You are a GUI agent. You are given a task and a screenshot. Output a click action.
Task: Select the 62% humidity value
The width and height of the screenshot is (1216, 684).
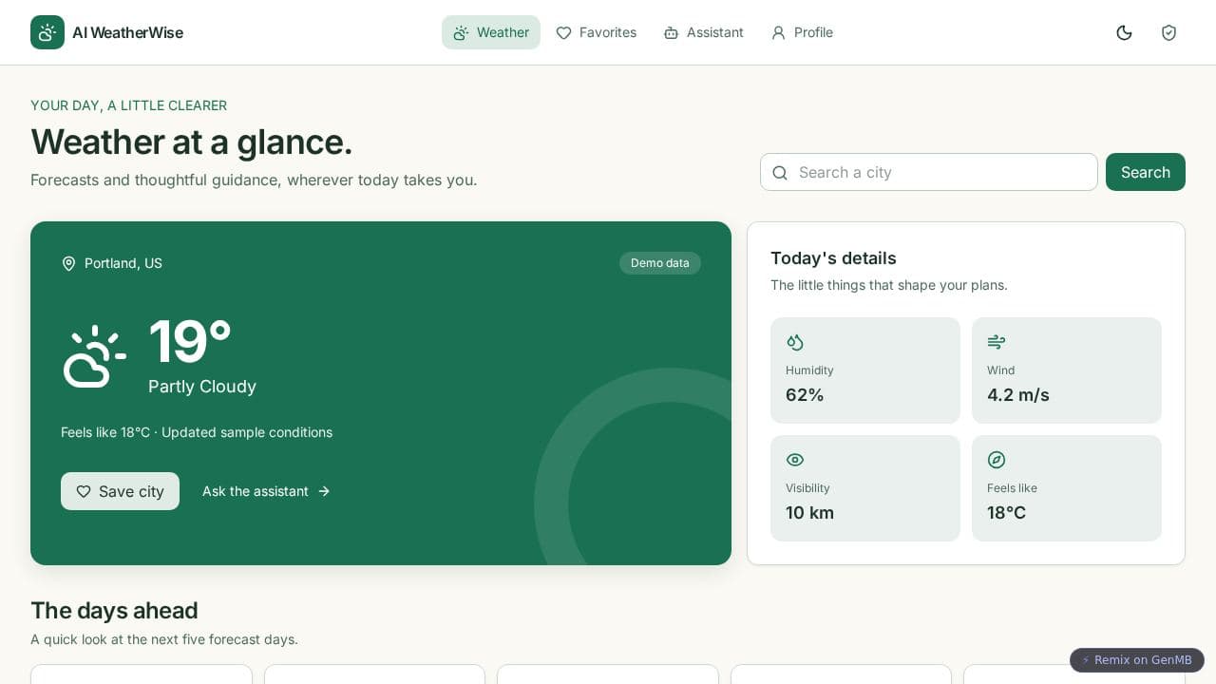[805, 395]
